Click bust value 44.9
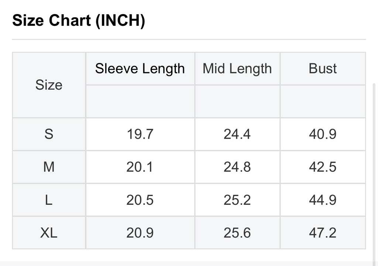 323,200
